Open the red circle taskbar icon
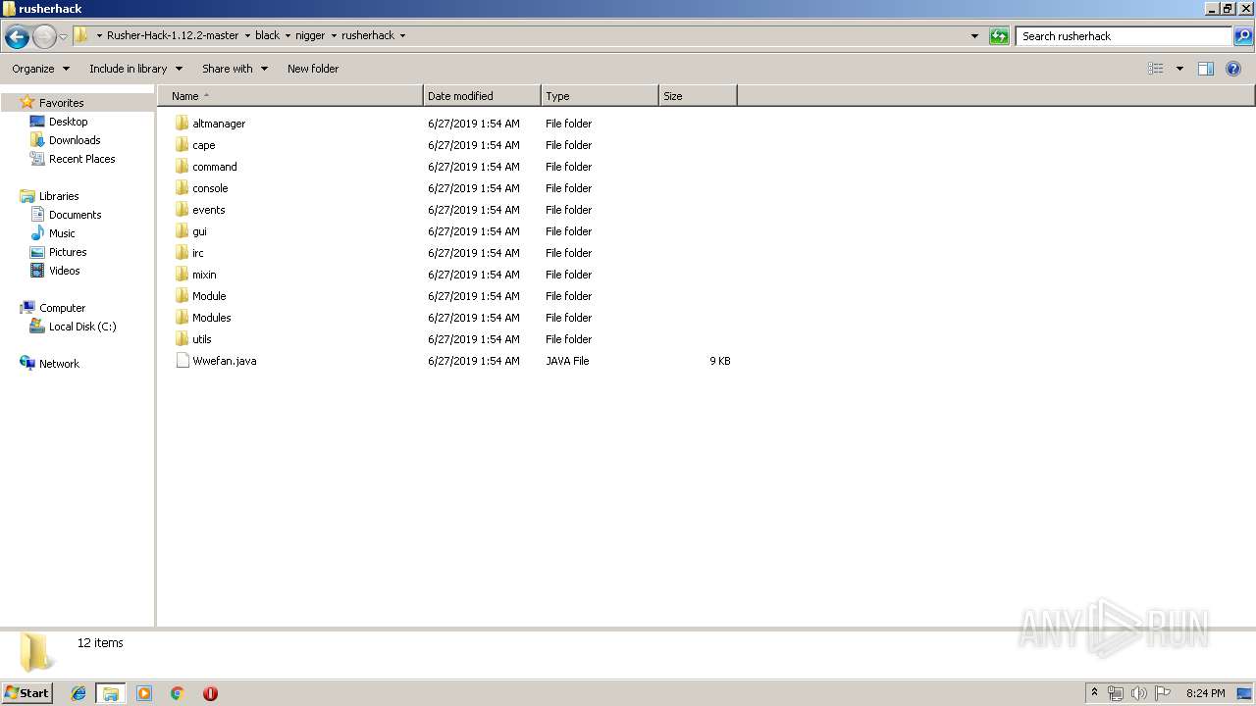1256x706 pixels. coord(210,693)
